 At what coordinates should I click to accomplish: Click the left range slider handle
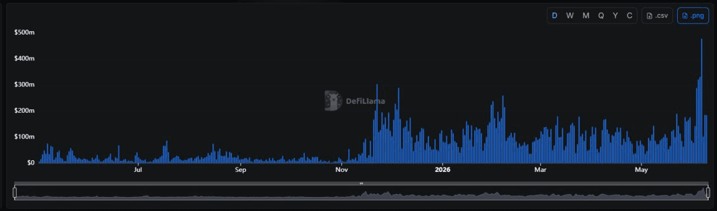[15, 193]
